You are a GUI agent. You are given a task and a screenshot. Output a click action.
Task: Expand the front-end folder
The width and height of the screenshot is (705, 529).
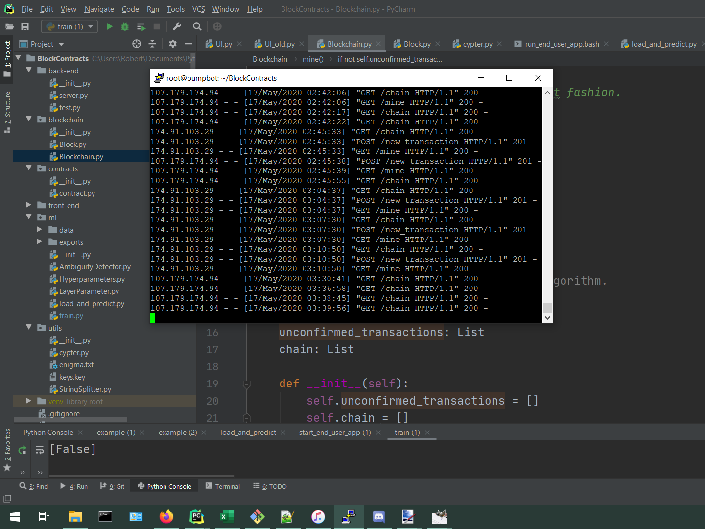point(29,205)
